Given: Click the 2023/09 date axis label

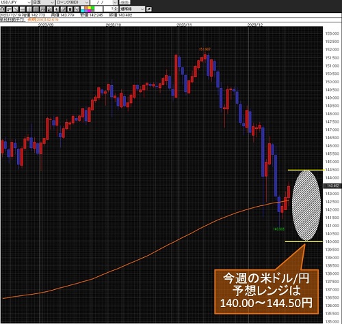Looking at the screenshot, I should [46, 25].
